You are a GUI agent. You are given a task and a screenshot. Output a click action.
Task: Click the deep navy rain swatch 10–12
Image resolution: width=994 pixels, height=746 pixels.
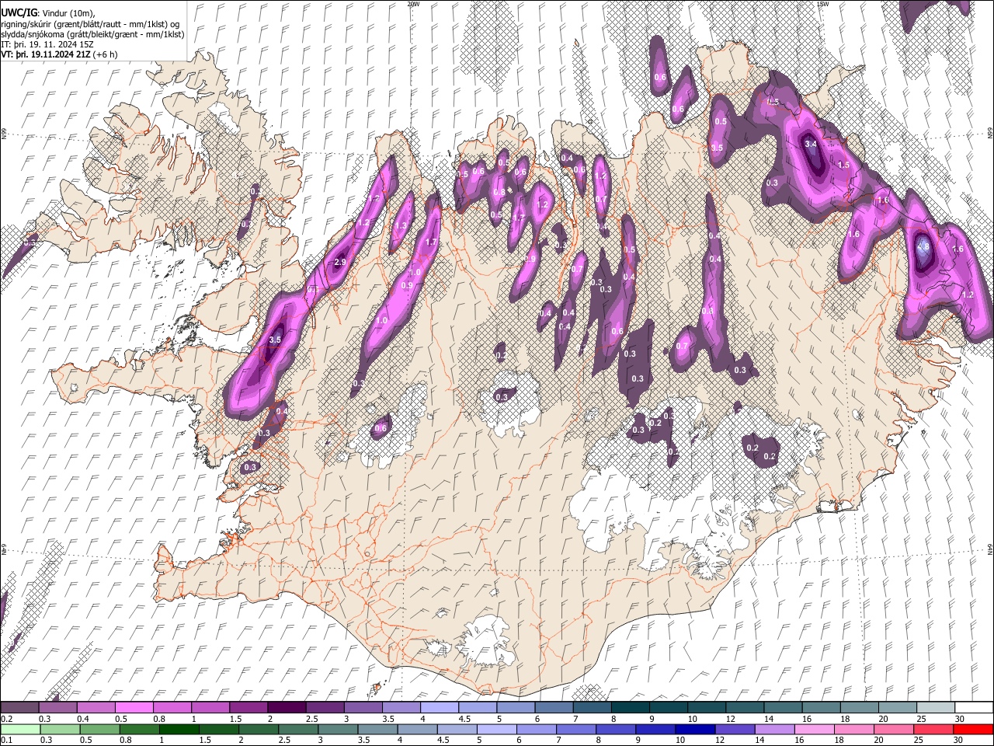point(696,729)
